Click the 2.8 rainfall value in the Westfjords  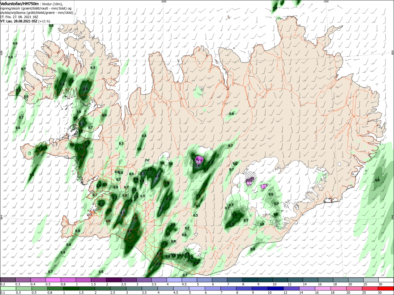86,89
